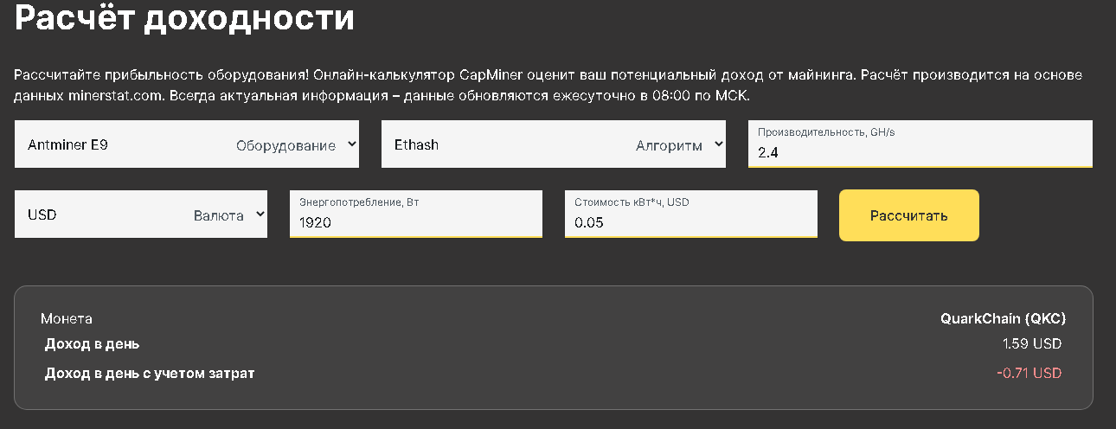Select the Стоимость кВт*ч, USD input
This screenshot has width=1116, height=429.
[x=690, y=222]
